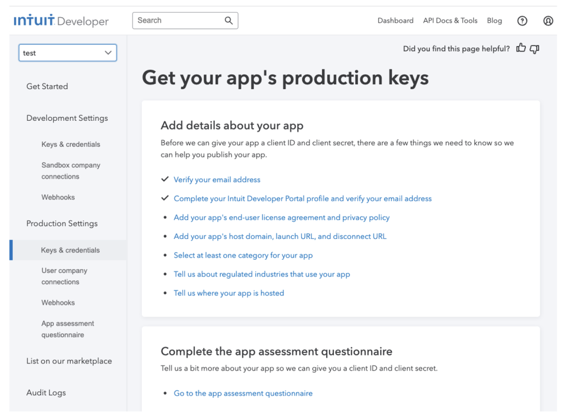Open Webhooks under Production Settings

click(58, 303)
